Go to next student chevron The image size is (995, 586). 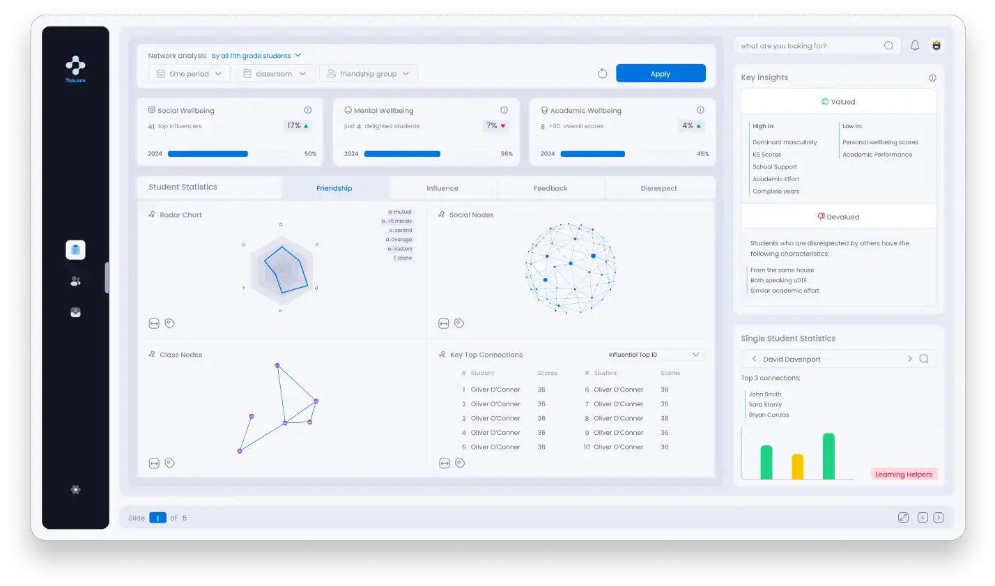[x=910, y=359]
